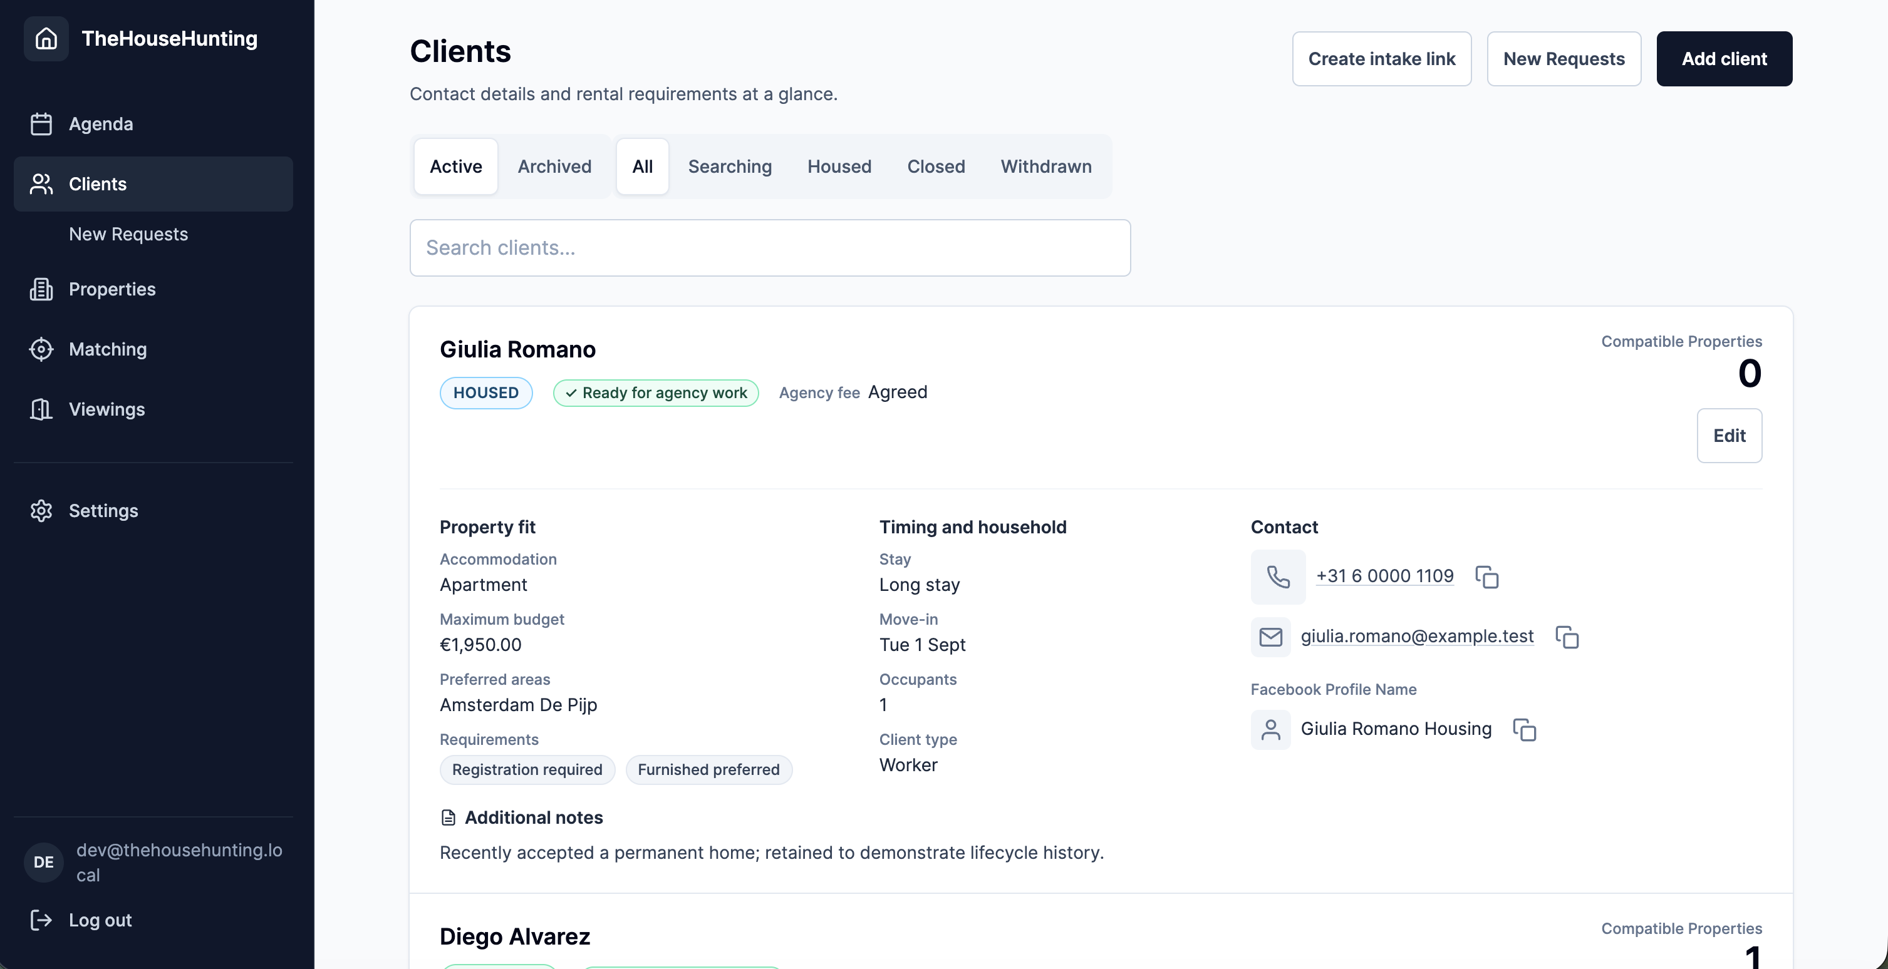
Task: Click the Giulia Romano client name
Action: click(x=518, y=349)
